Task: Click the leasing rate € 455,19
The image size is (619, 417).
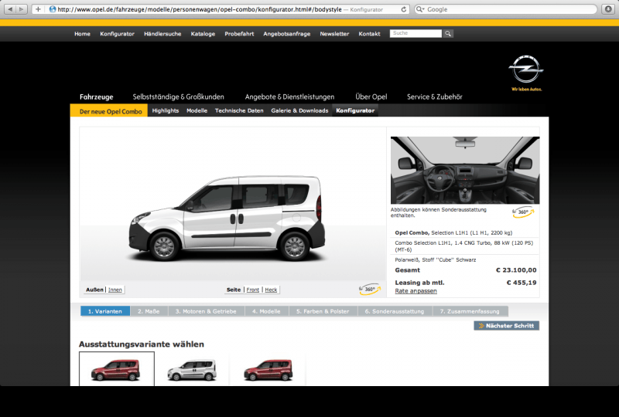Action: [x=521, y=283]
